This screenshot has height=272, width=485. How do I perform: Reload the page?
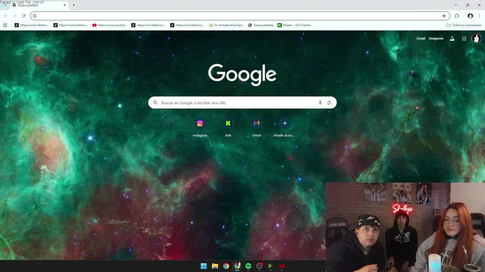[x=23, y=16]
